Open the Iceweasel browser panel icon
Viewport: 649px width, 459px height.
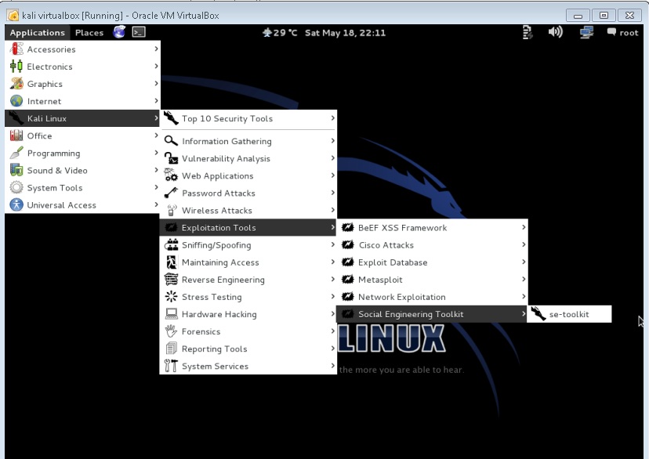119,32
